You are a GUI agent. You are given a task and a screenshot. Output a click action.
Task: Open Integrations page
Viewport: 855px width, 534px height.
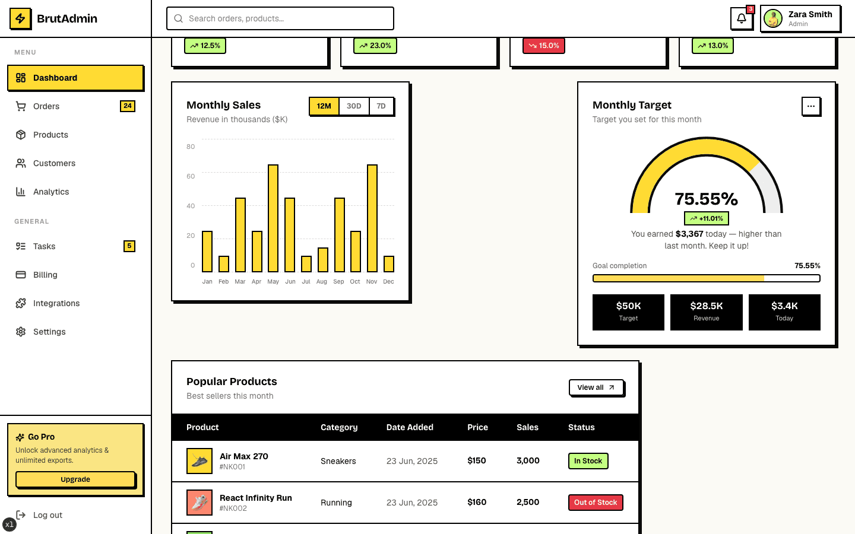[x=75, y=303]
